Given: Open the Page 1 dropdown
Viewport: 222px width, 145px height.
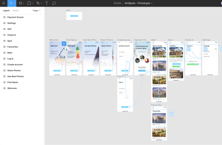Looking at the screenshot, I should tap(37, 11).
